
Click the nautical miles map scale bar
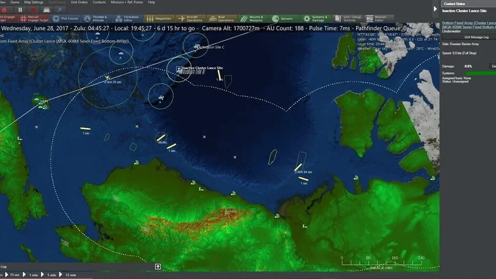click(382, 262)
